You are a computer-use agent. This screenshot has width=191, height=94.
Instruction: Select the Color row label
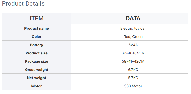point(37,37)
